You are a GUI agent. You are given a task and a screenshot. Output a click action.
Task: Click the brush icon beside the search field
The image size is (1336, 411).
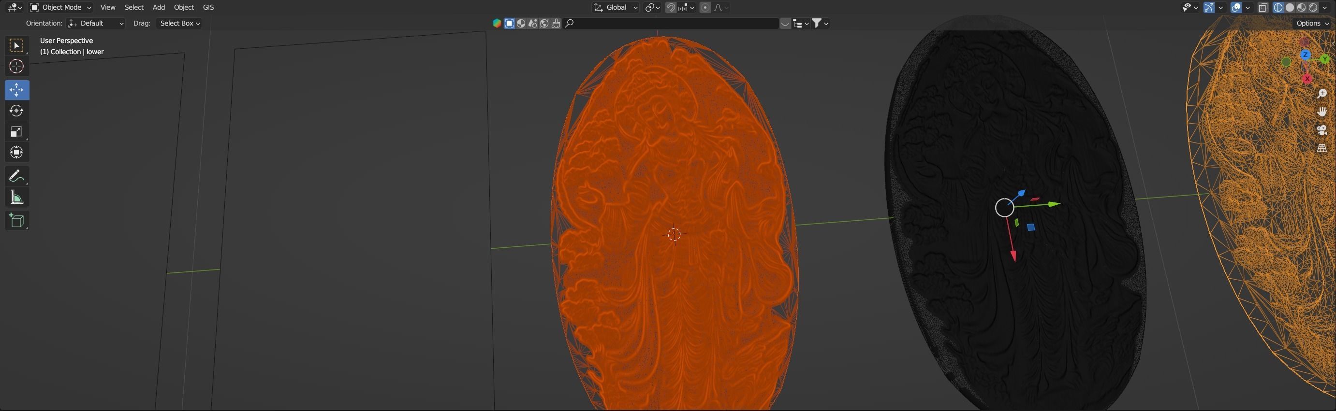click(556, 23)
